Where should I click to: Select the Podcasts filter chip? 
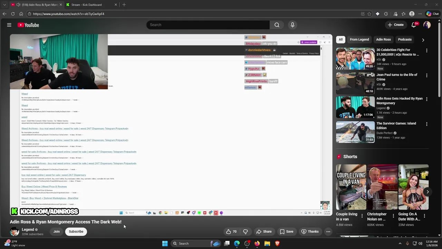(x=405, y=39)
